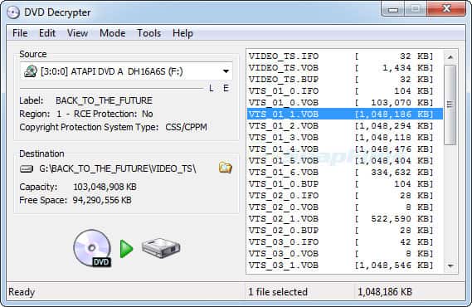Screen dimensions: 472x307
Task: Select VTS_02_0.BUP in the file list
Action: pyautogui.click(x=345, y=231)
